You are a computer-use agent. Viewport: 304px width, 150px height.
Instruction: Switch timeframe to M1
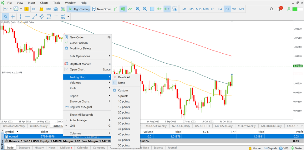(185, 9)
